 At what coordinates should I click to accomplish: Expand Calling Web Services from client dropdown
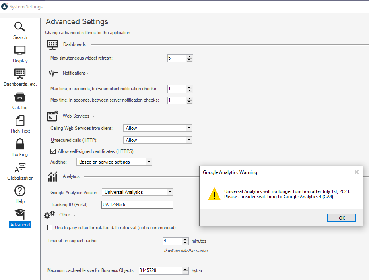point(158,128)
